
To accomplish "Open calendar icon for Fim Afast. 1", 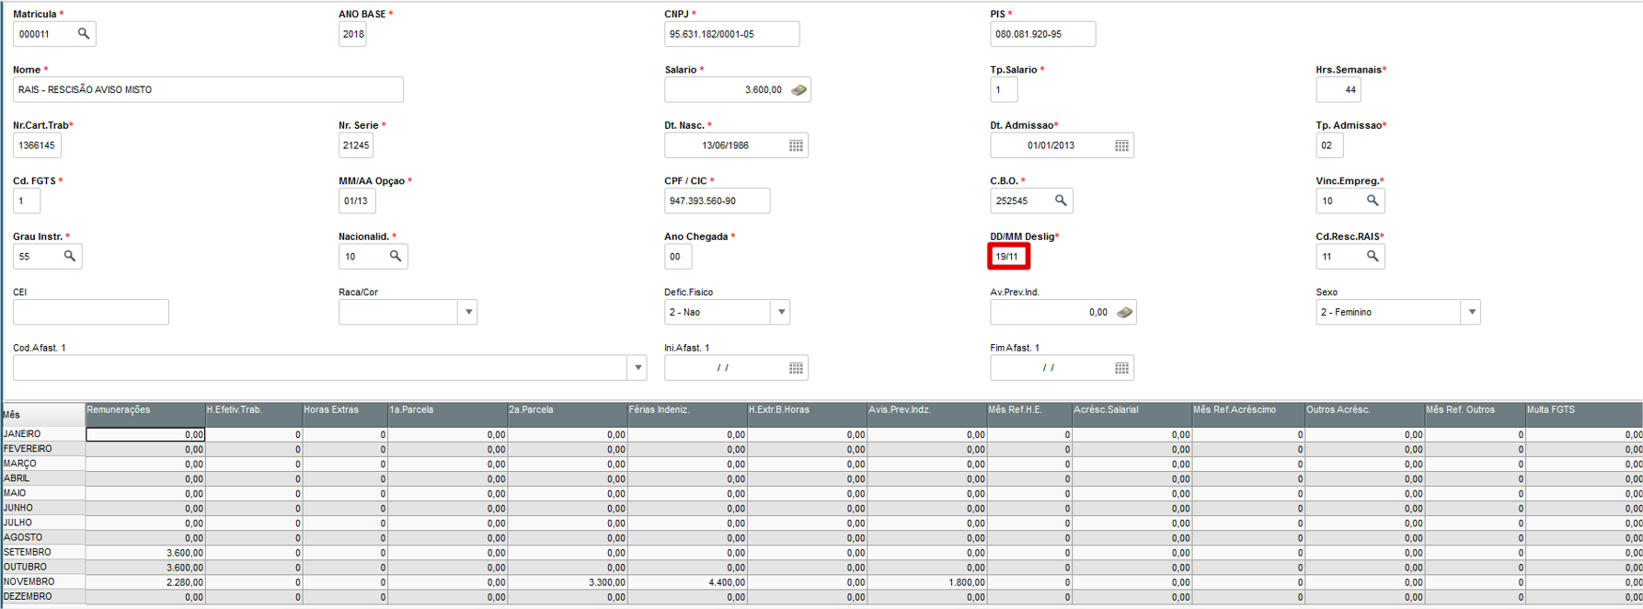I will [1121, 368].
